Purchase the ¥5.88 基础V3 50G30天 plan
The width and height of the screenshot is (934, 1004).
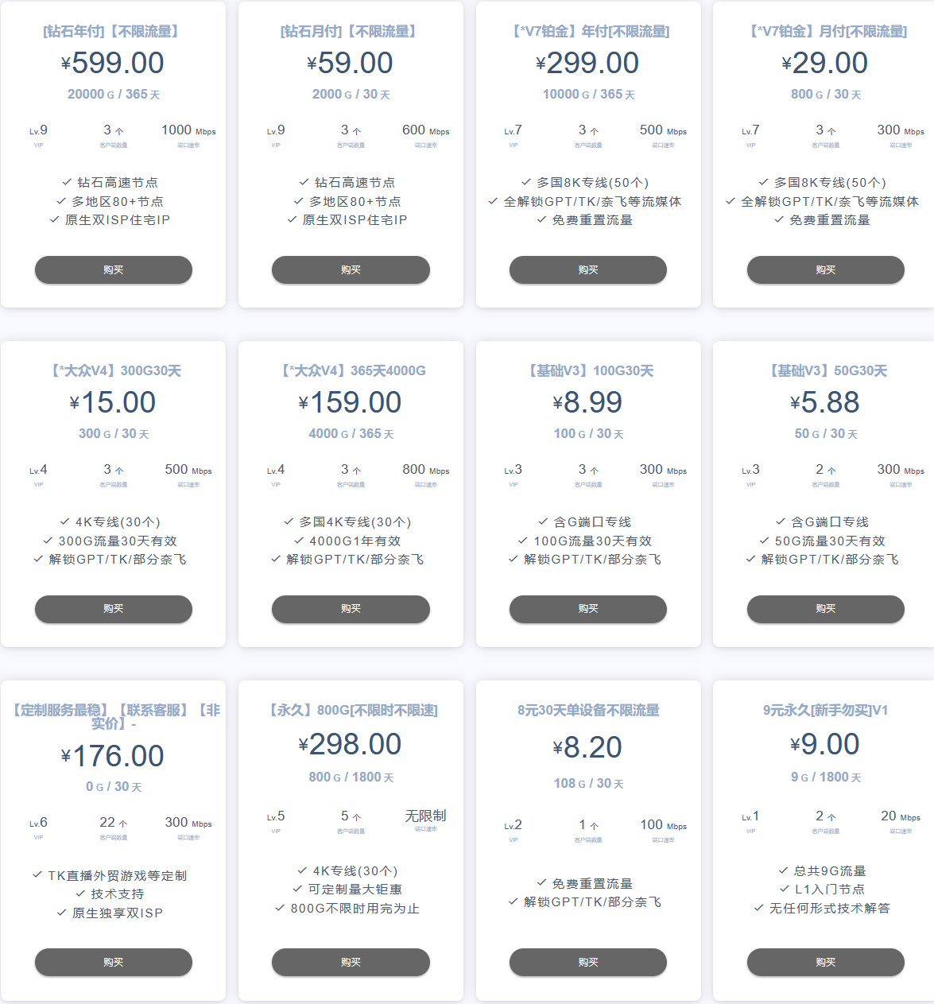825,609
